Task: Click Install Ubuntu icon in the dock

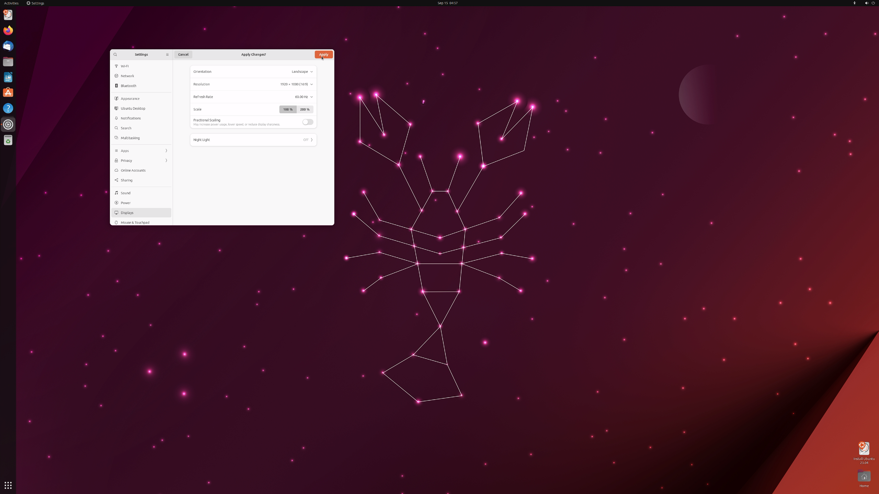Action: pos(8,15)
